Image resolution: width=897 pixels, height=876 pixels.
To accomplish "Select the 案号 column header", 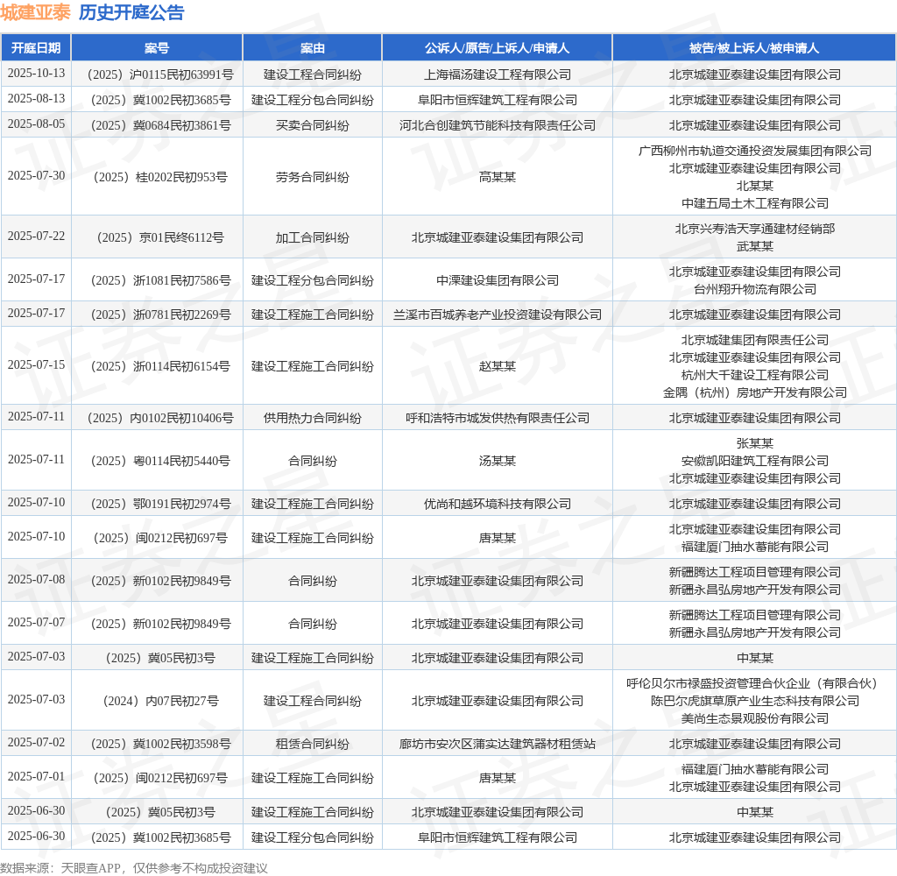I will click(157, 48).
